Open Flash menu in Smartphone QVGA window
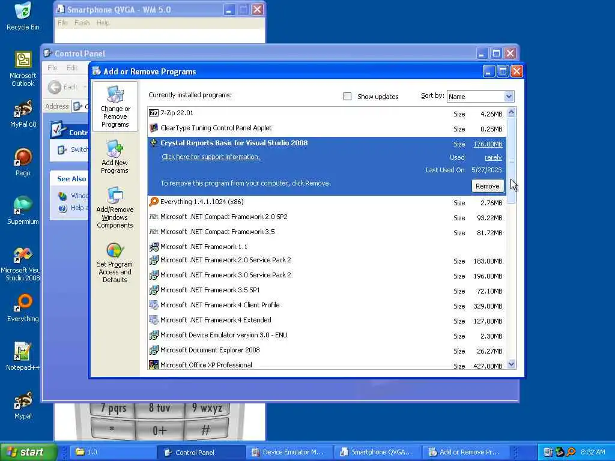615x461 pixels. 82,23
